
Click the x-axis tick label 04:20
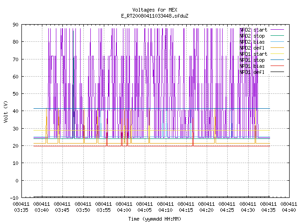point(207,210)
